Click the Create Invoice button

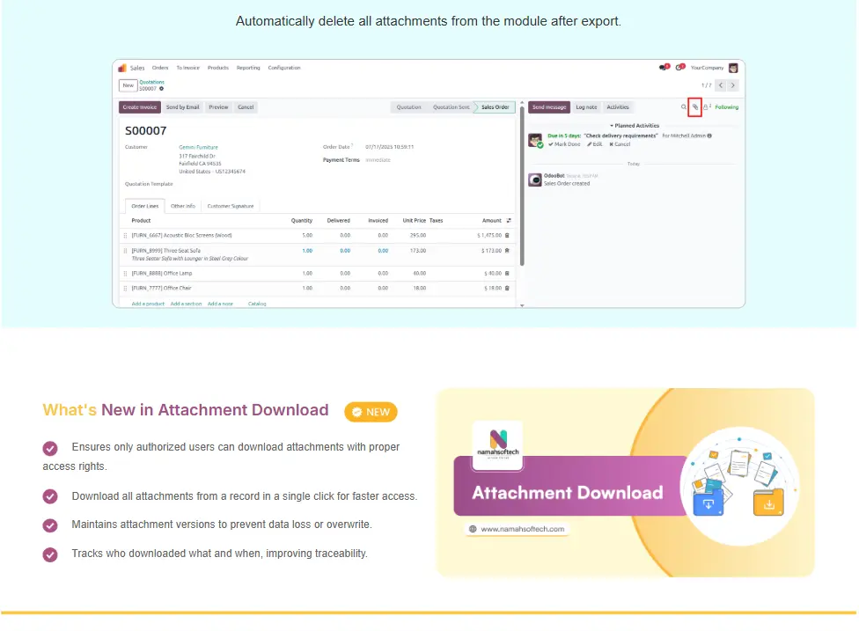pos(140,107)
